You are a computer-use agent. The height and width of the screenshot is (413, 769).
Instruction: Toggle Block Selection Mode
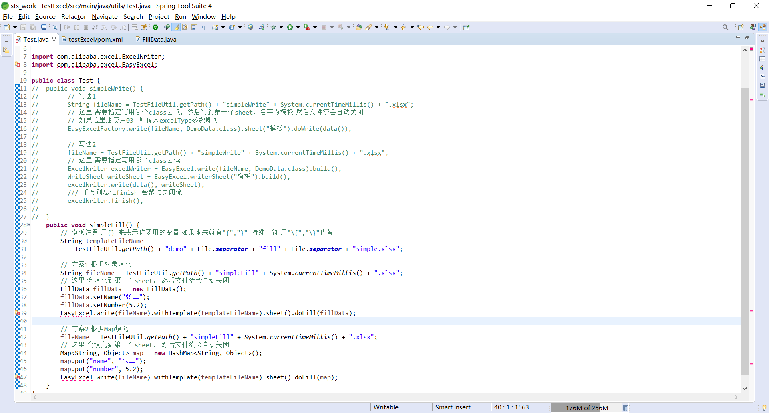(194, 27)
